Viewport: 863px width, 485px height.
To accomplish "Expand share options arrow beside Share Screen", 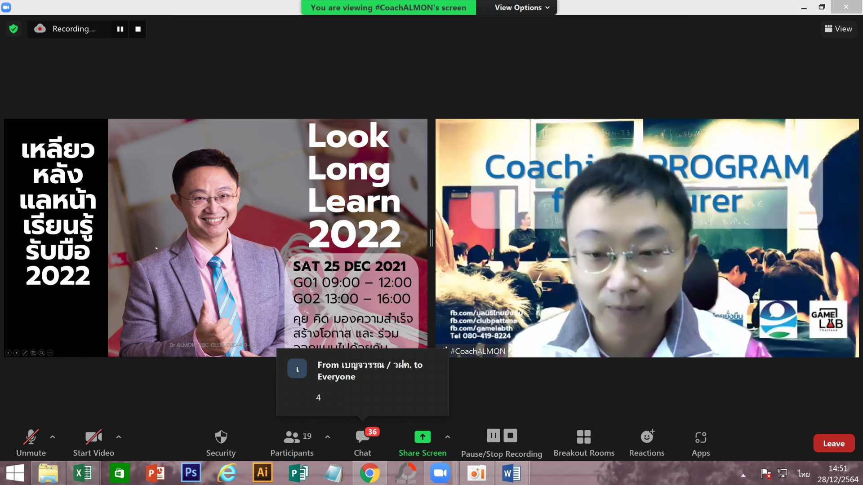I will [x=448, y=436].
